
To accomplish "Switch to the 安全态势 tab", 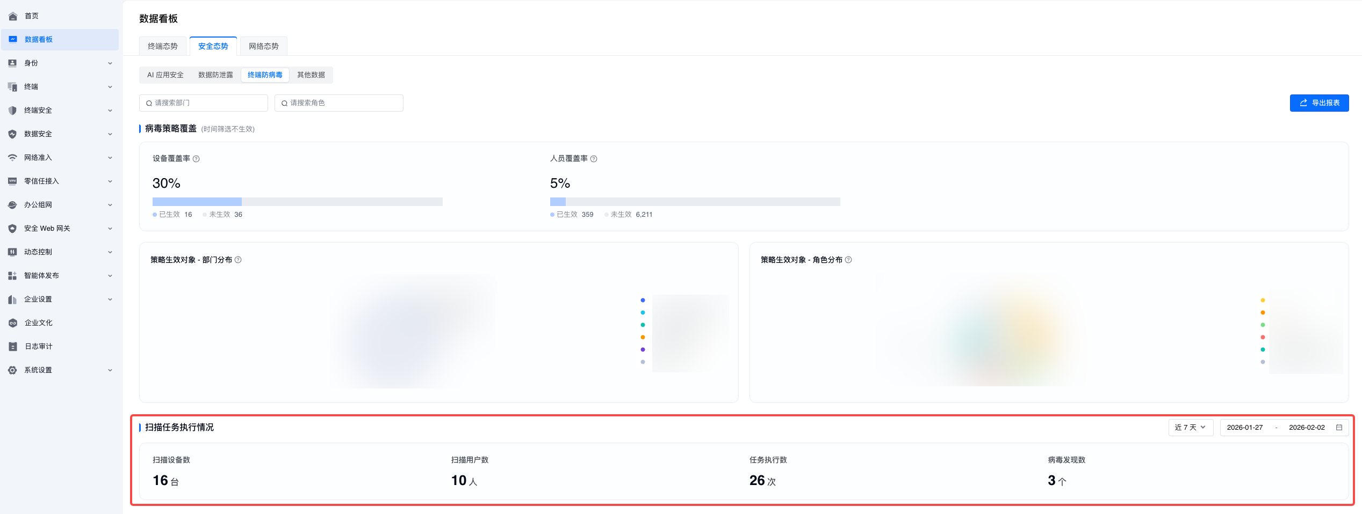I will pyautogui.click(x=213, y=46).
